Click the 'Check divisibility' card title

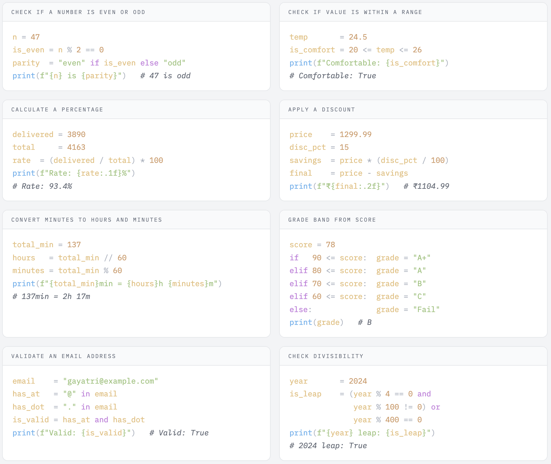(326, 356)
